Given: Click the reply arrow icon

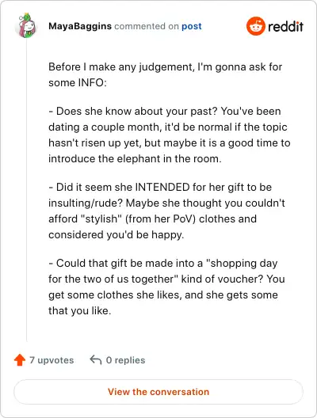Looking at the screenshot, I should pyautogui.click(x=96, y=359).
